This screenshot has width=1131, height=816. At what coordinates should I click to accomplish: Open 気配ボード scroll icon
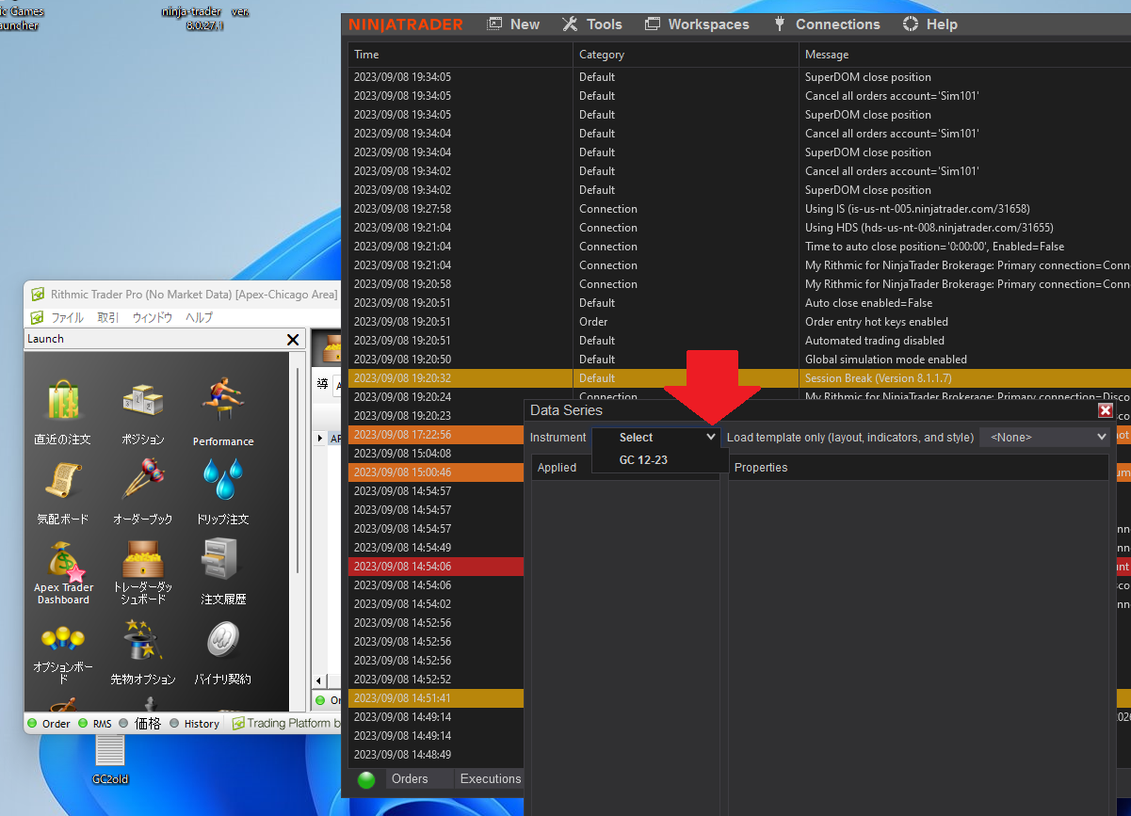63,492
